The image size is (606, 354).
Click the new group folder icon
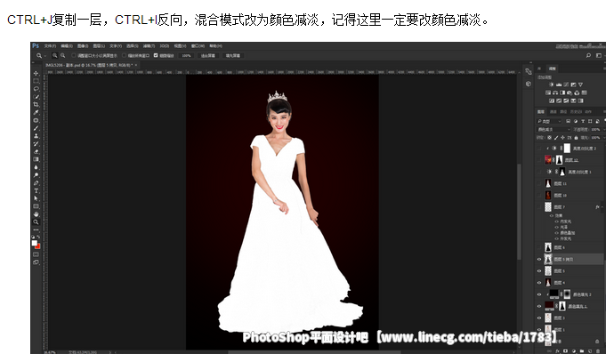(582, 351)
